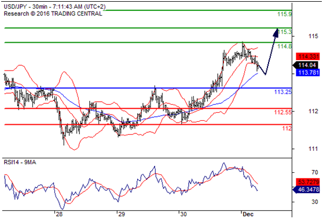Click the 29 date marker on time axis
The height and width of the screenshot is (219, 323).
[122, 214]
